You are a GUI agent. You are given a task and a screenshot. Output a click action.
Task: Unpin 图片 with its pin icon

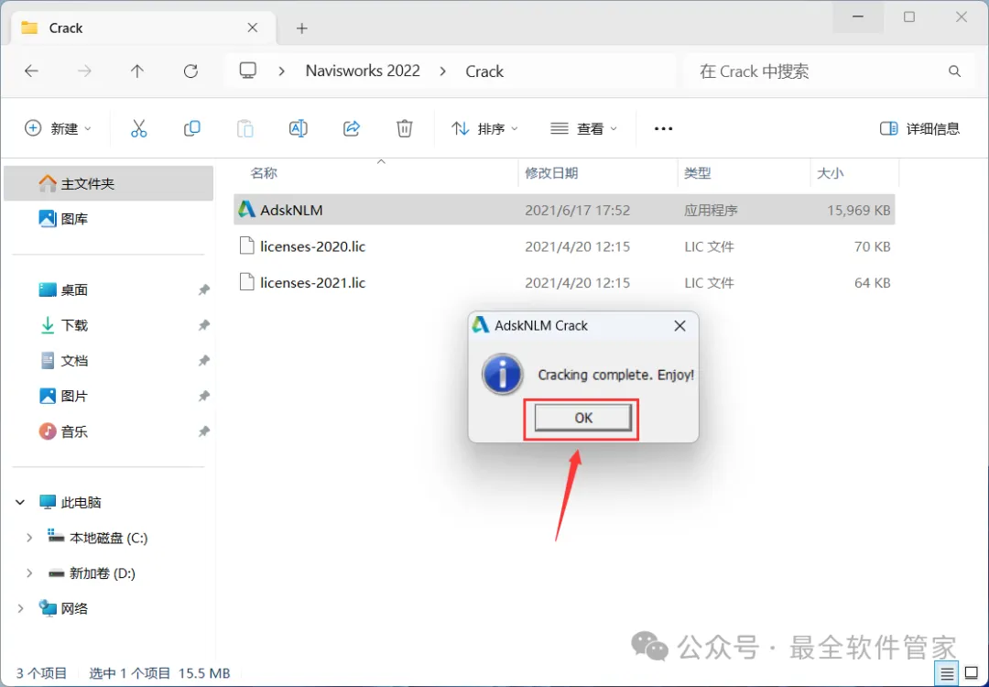pos(203,396)
